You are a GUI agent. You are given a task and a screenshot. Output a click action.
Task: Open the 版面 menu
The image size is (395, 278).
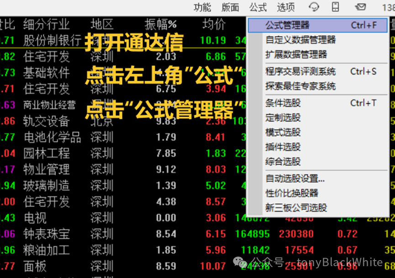pyautogui.click(x=230, y=7)
